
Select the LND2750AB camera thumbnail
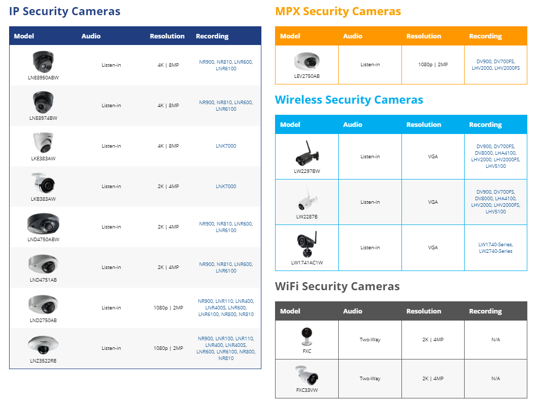pyautogui.click(x=43, y=304)
